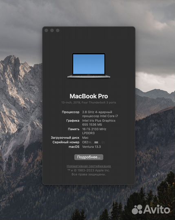Viewport: 175px width, 220px height.
Task: Click the macOS label
Action: point(74,147)
